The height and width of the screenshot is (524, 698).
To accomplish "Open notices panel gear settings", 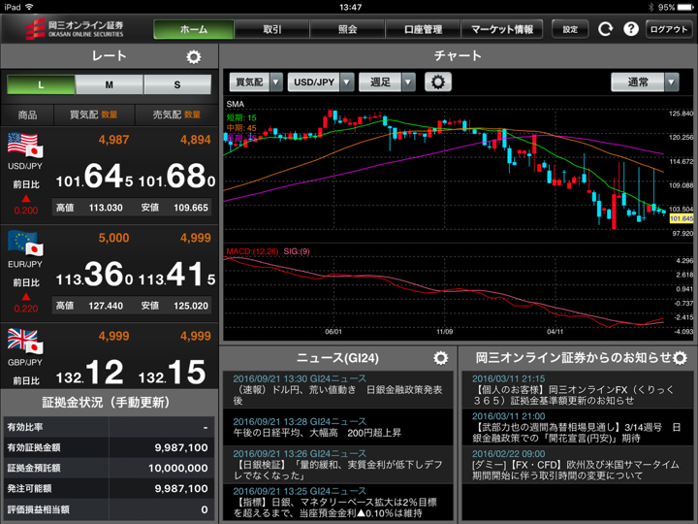I will pyautogui.click(x=680, y=358).
